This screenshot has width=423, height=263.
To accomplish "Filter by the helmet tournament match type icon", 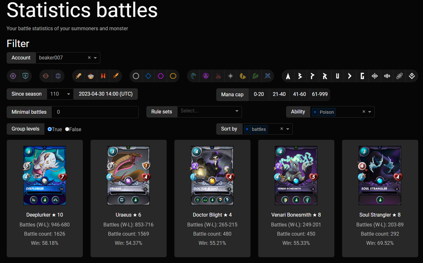I will pyautogui.click(x=91, y=76).
